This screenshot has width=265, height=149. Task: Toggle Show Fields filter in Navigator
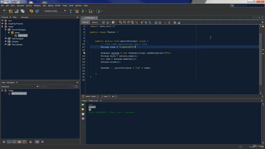point(9,142)
